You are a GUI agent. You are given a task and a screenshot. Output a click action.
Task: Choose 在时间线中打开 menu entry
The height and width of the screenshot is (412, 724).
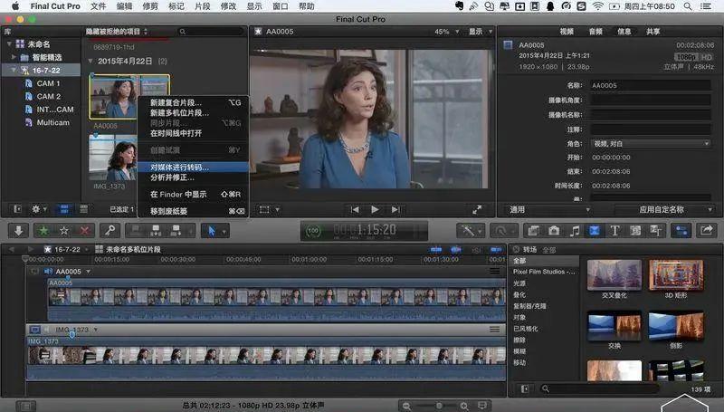(193, 133)
